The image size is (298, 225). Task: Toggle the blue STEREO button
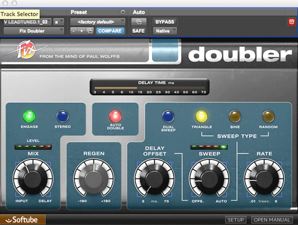click(x=63, y=117)
